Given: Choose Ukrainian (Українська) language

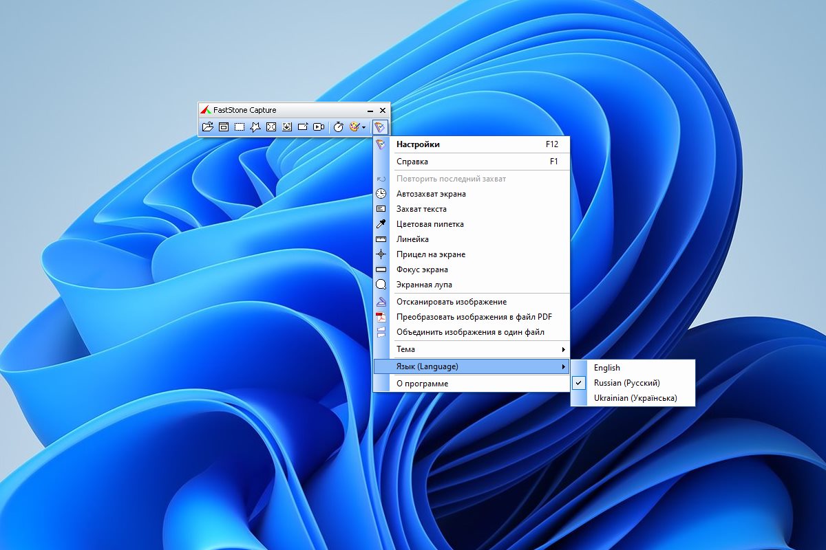Looking at the screenshot, I should (635, 398).
